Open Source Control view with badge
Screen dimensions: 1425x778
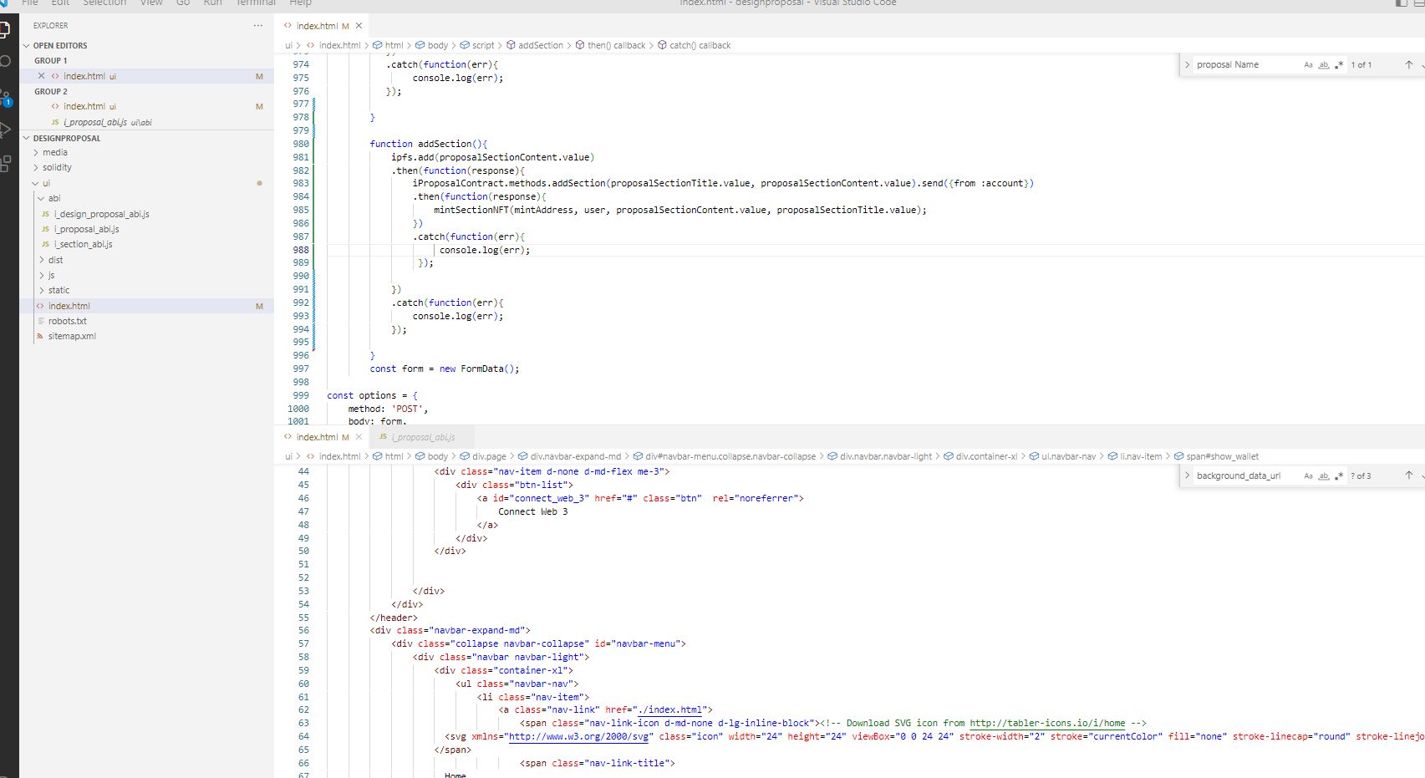[5, 99]
